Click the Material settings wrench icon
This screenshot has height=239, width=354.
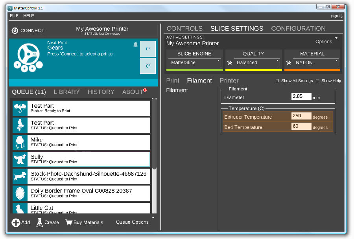coord(289,63)
